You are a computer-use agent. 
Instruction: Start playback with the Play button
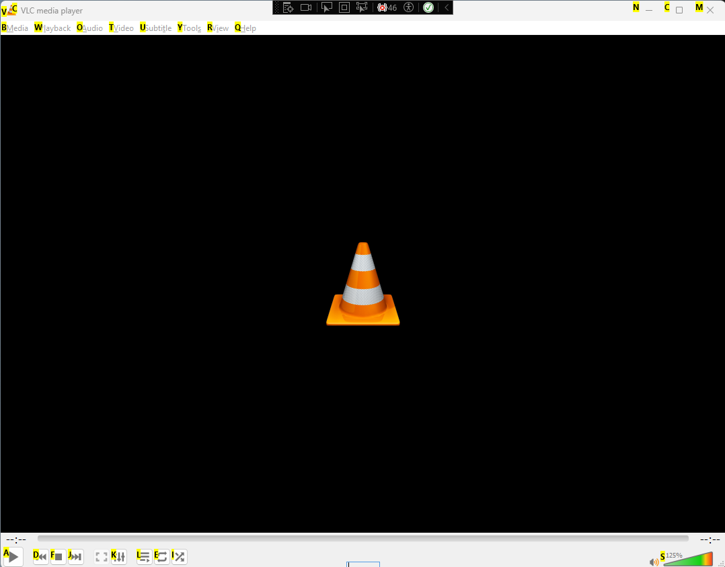coord(13,557)
